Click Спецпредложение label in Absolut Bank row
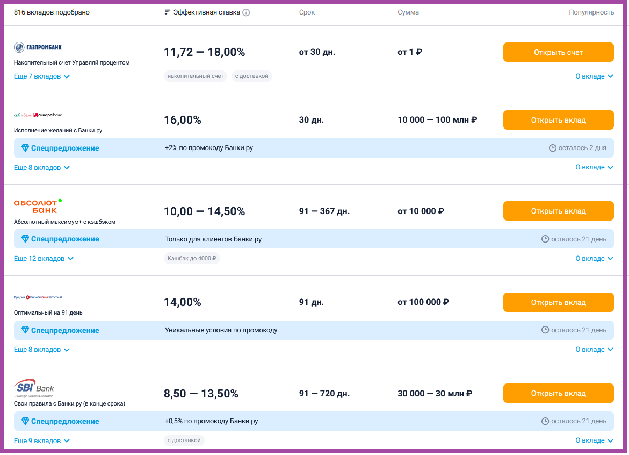Viewport: 629px width, 455px height. [x=65, y=239]
